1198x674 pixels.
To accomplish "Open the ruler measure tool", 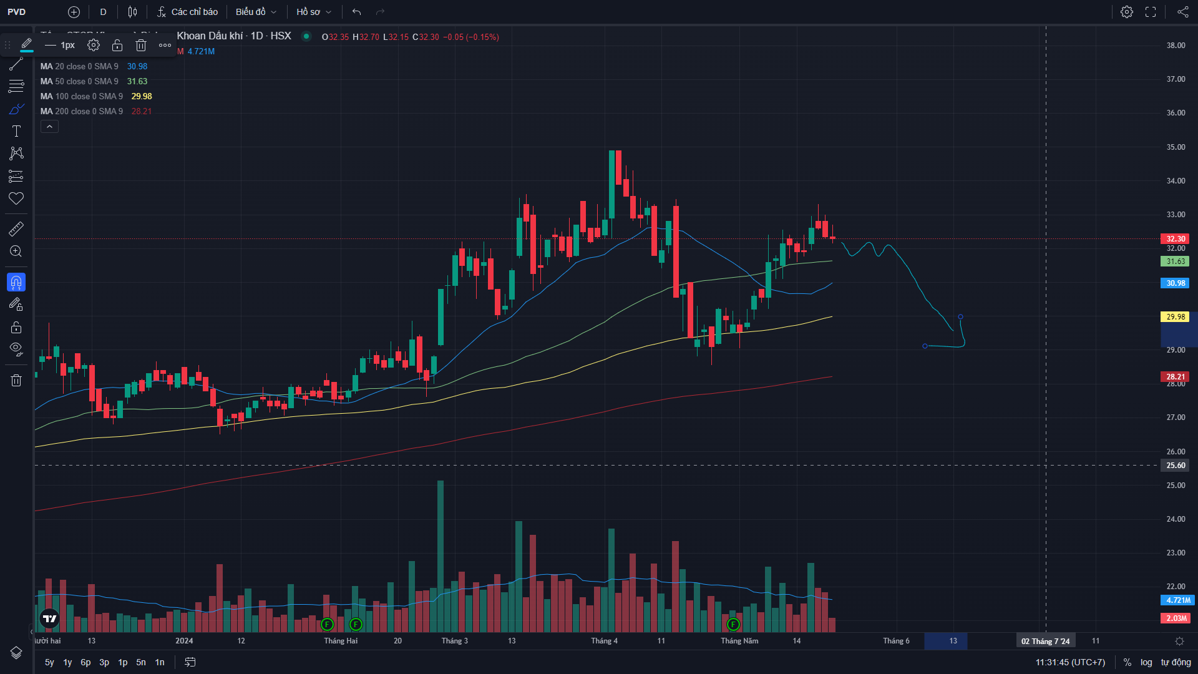I will point(16,229).
